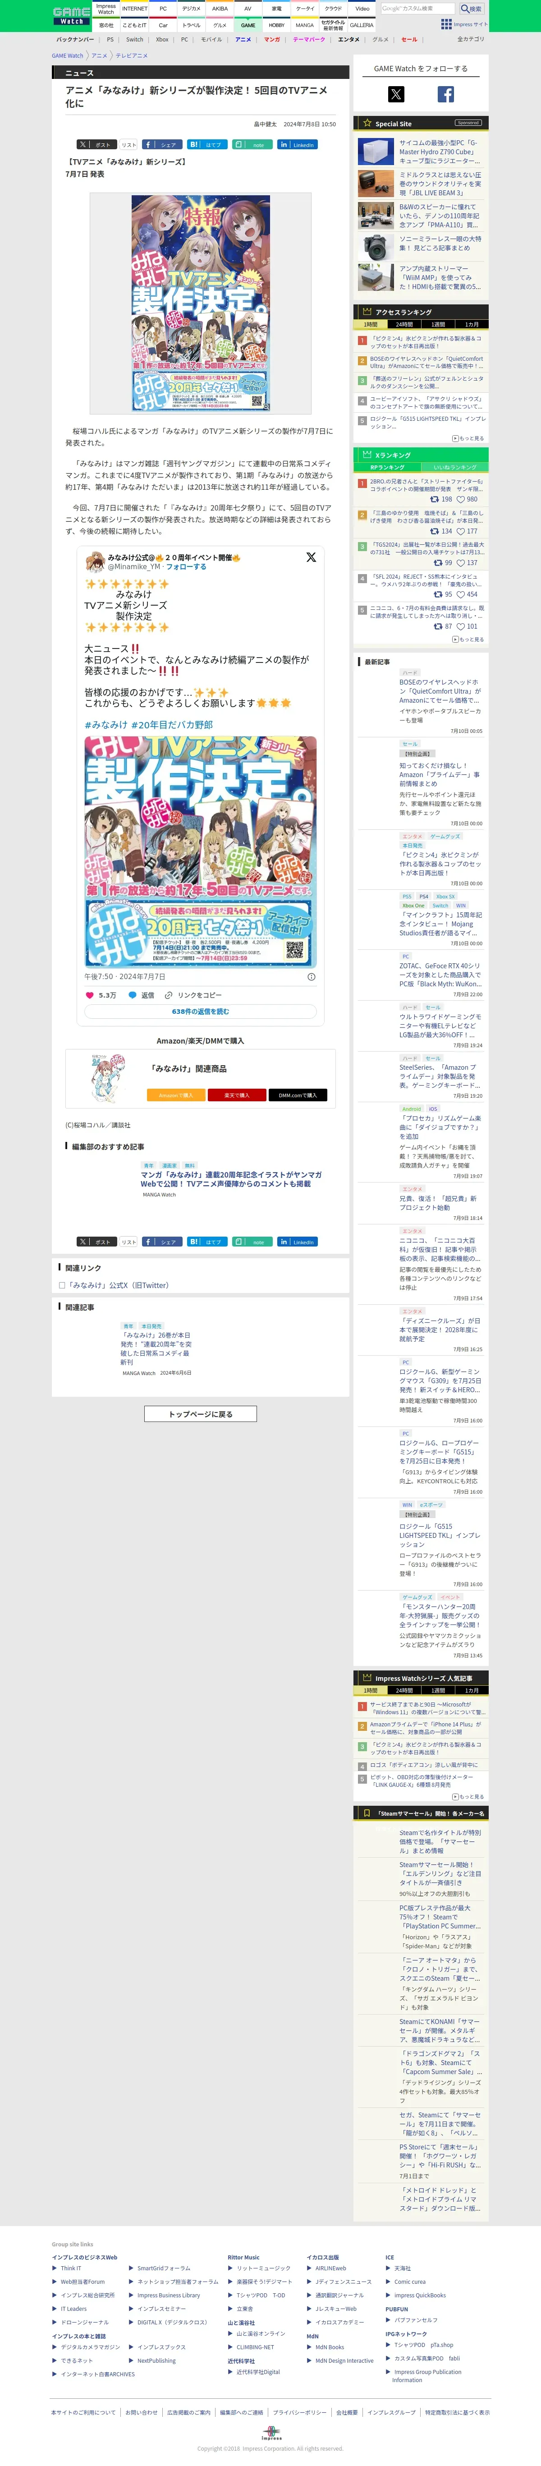Click the bottom Hatena B! share button
541x2466 pixels.
[207, 1242]
